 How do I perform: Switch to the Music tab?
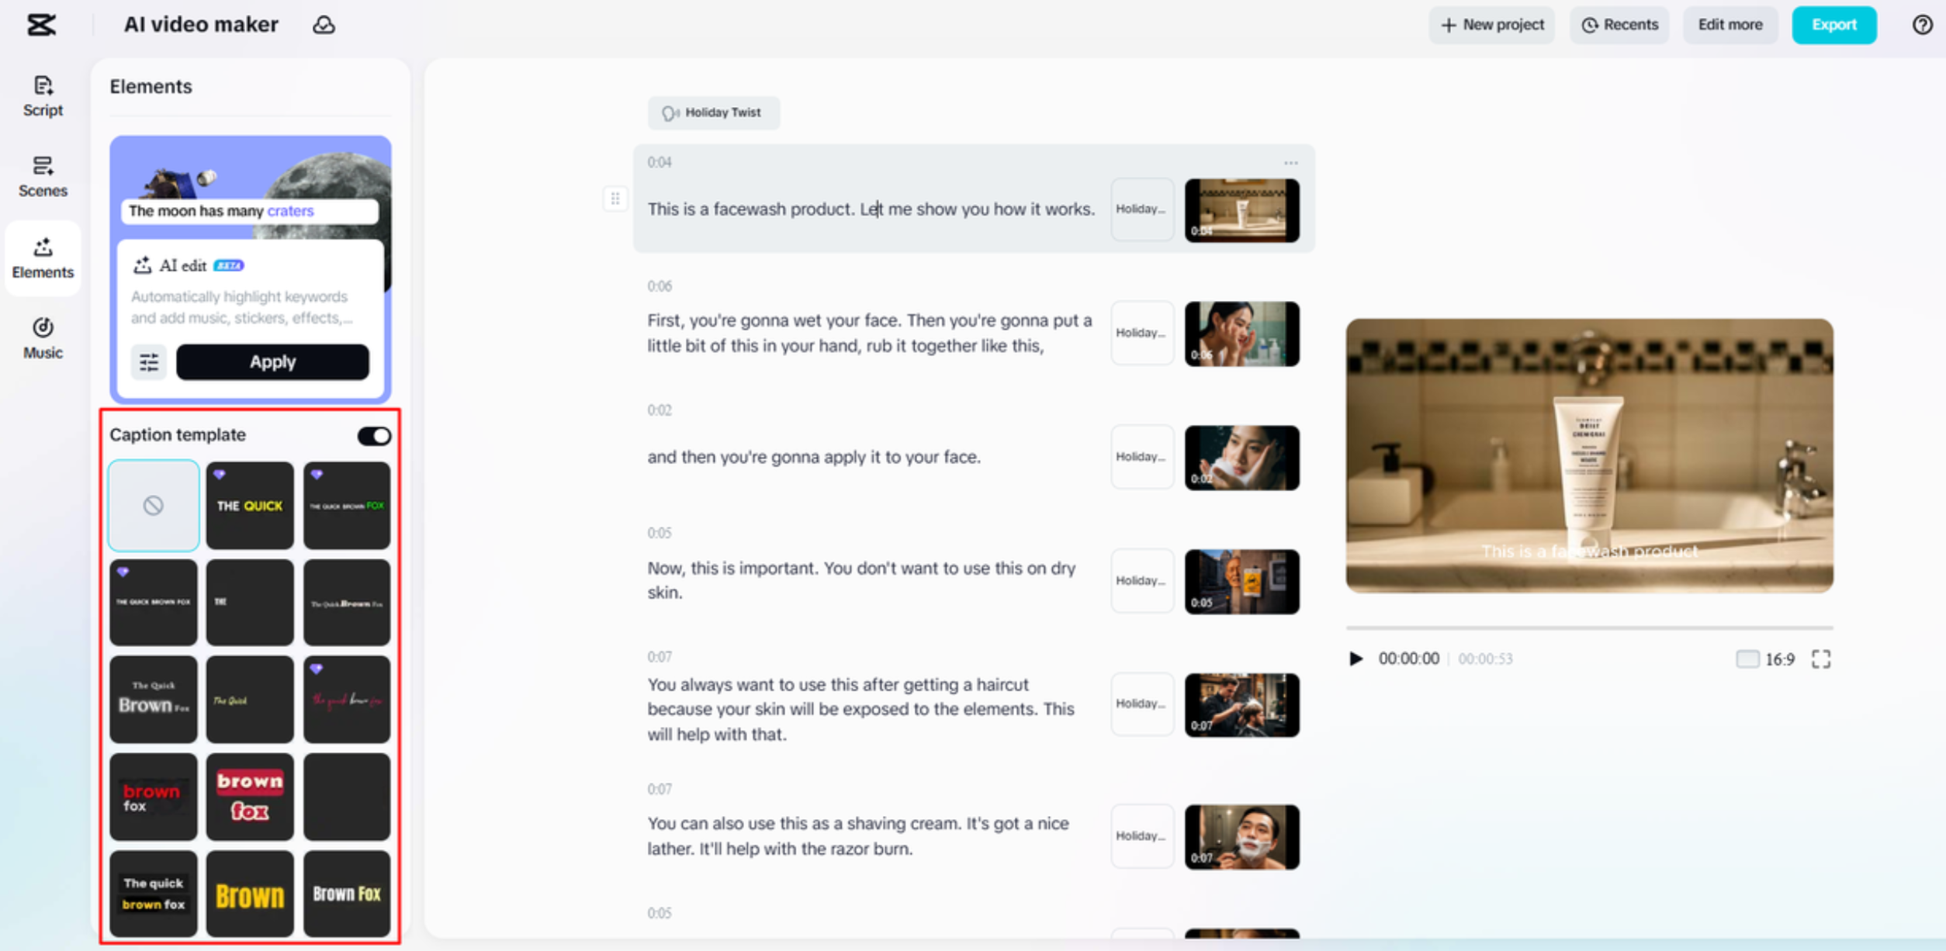[x=43, y=338]
